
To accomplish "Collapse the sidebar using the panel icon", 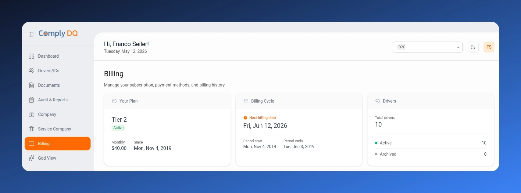I will coord(31,34).
